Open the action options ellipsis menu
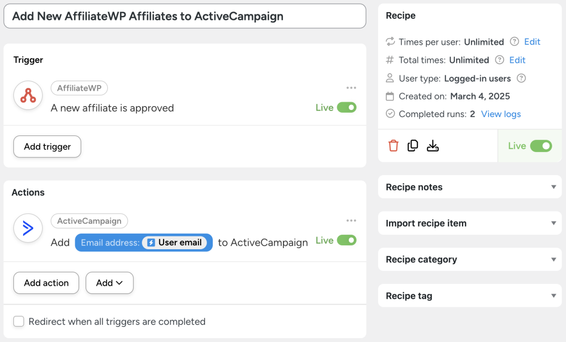 click(x=351, y=220)
